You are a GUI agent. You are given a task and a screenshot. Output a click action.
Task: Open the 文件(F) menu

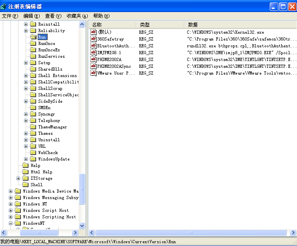point(10,16)
